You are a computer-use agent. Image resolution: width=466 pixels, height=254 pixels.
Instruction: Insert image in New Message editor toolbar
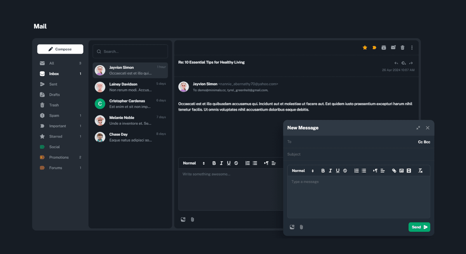click(401, 171)
